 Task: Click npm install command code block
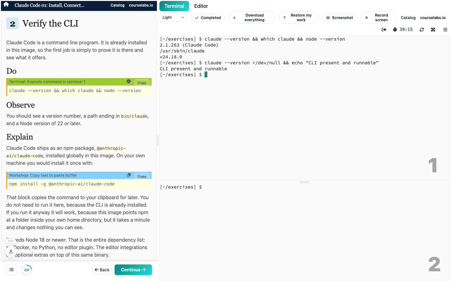[x=79, y=184]
